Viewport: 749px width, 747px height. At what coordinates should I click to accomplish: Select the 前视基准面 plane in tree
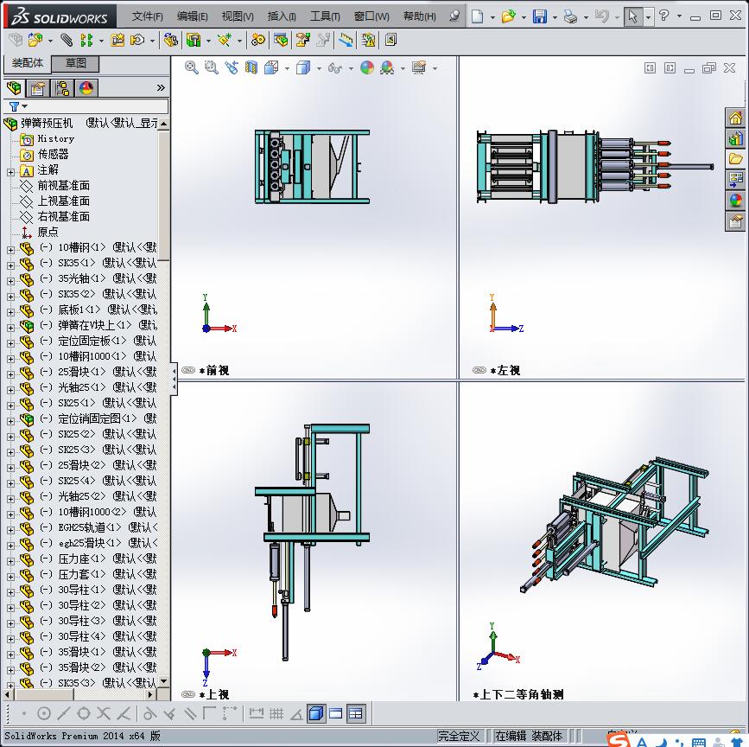click(63, 185)
